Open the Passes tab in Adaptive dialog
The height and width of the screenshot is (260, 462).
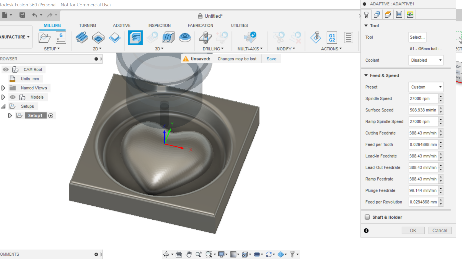[x=399, y=15]
